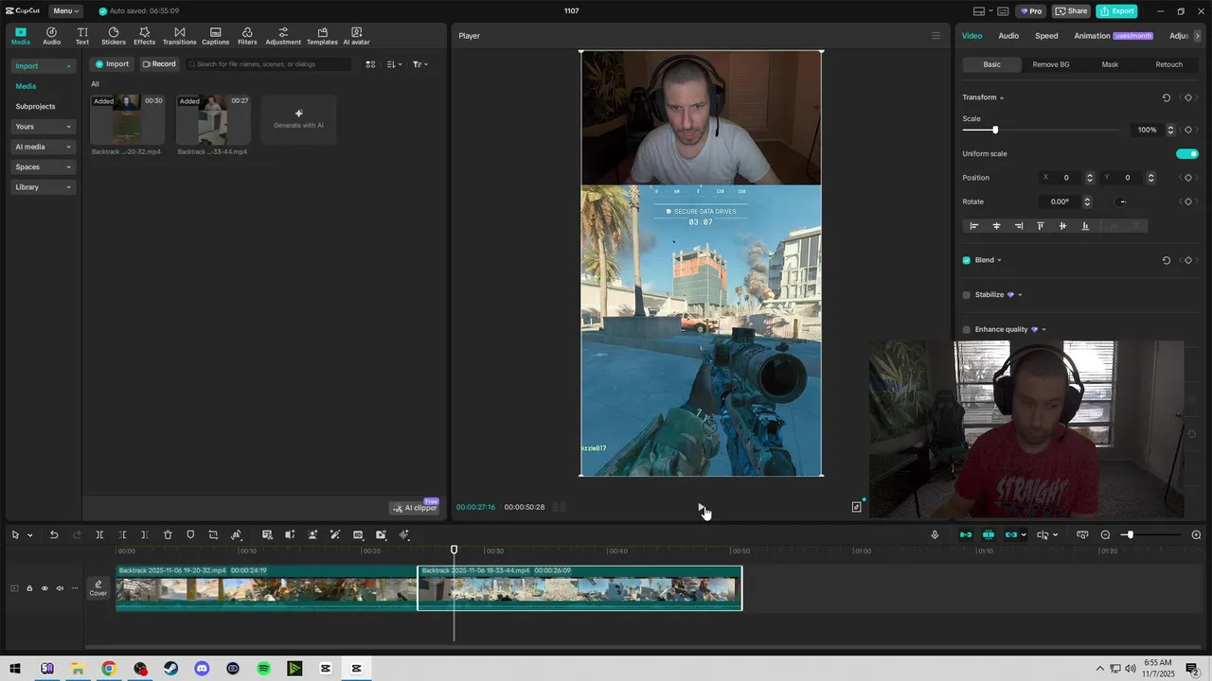
Task: Click the fit-to-screen icon in the player
Action: coord(857,507)
